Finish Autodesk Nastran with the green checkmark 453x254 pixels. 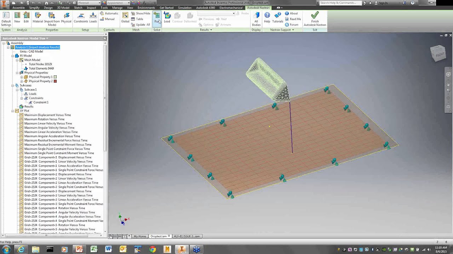click(x=315, y=19)
